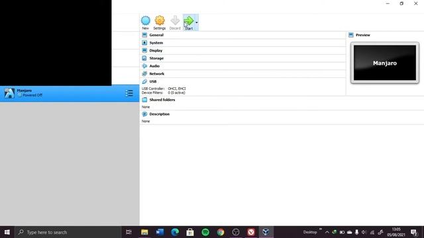Click the Storage section heading

tap(156, 58)
